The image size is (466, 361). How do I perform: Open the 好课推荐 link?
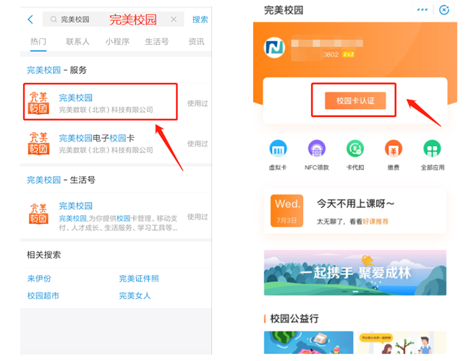[x=376, y=222]
